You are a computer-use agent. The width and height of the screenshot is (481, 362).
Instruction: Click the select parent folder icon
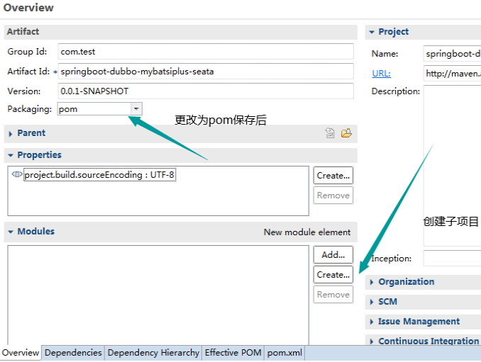(346, 133)
